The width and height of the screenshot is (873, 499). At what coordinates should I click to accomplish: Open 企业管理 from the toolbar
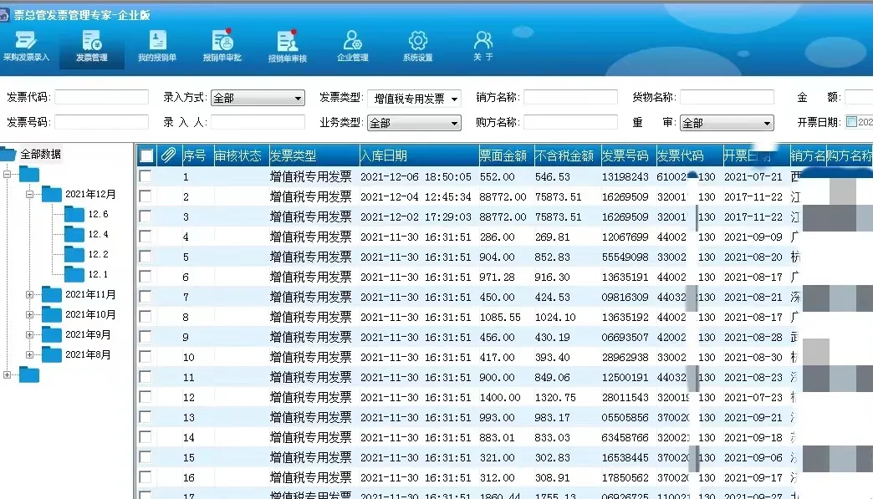(352, 45)
